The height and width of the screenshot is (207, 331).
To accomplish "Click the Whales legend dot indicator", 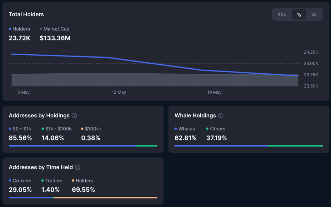I will click(176, 129).
